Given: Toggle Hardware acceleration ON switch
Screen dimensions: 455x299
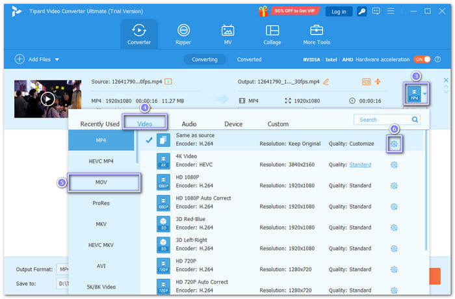Looking at the screenshot, I should coord(422,60).
